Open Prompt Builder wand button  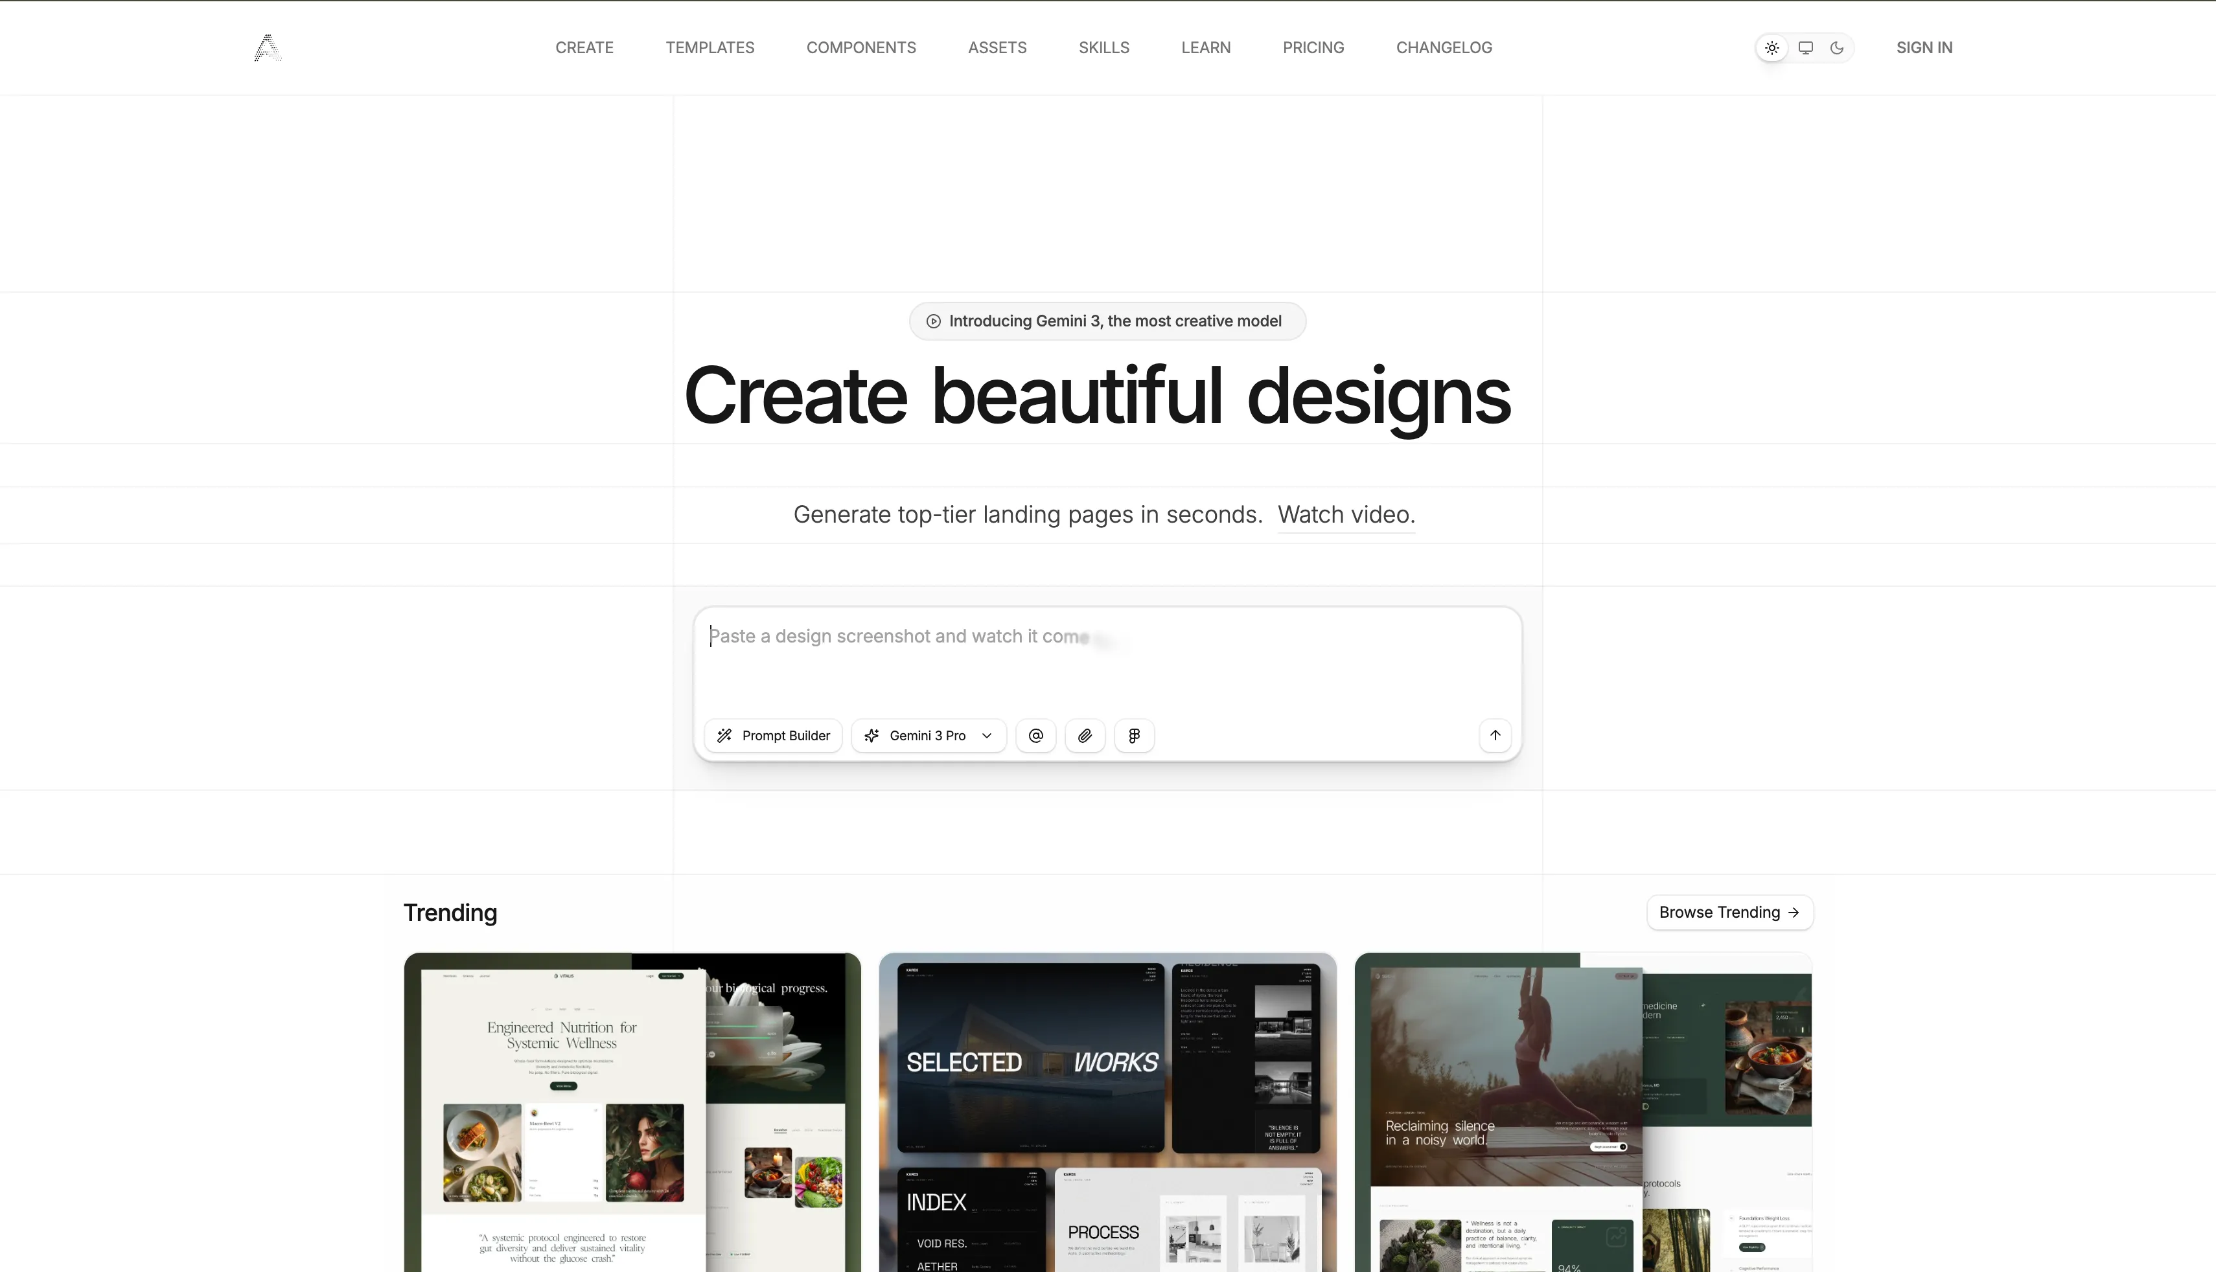773,736
